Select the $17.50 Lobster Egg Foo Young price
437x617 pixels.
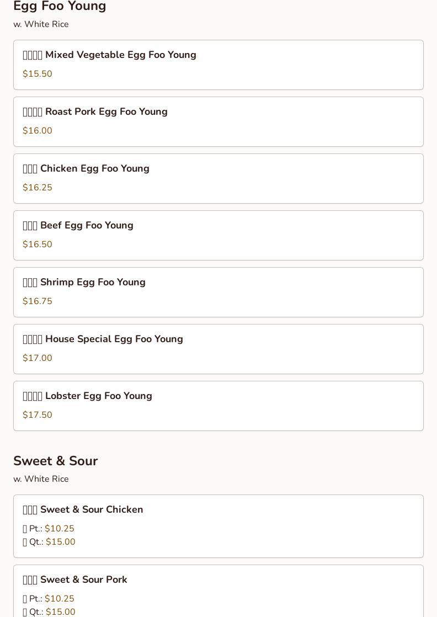(x=38, y=415)
